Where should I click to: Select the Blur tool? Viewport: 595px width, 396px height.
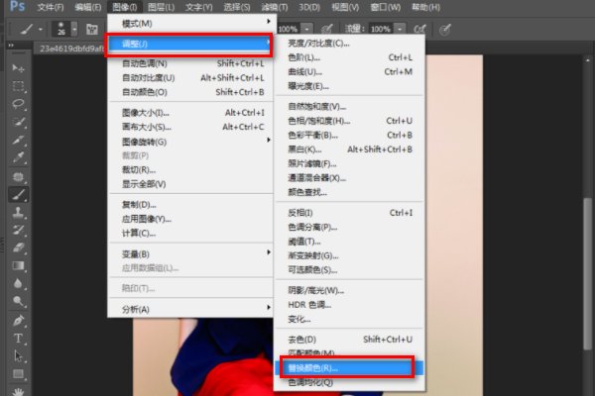(x=18, y=284)
